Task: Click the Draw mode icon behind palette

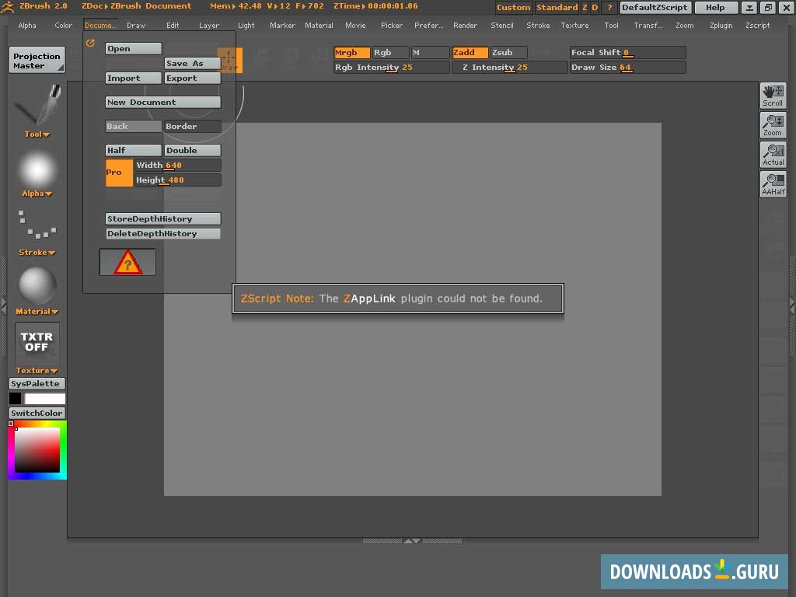Action: point(229,61)
